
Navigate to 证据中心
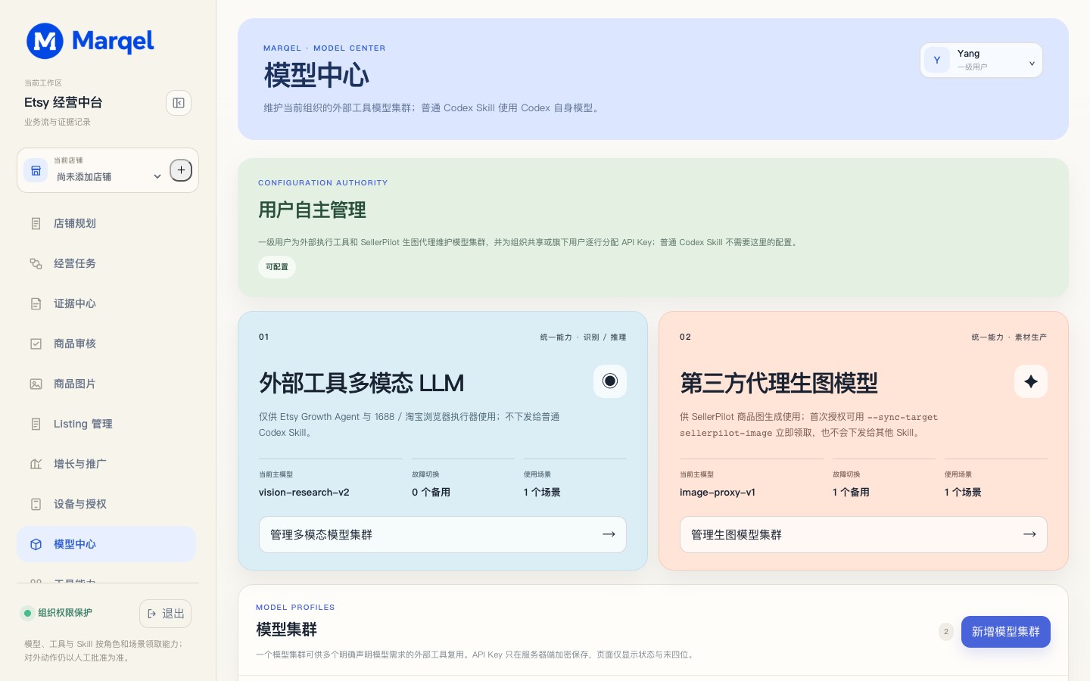[106, 303]
